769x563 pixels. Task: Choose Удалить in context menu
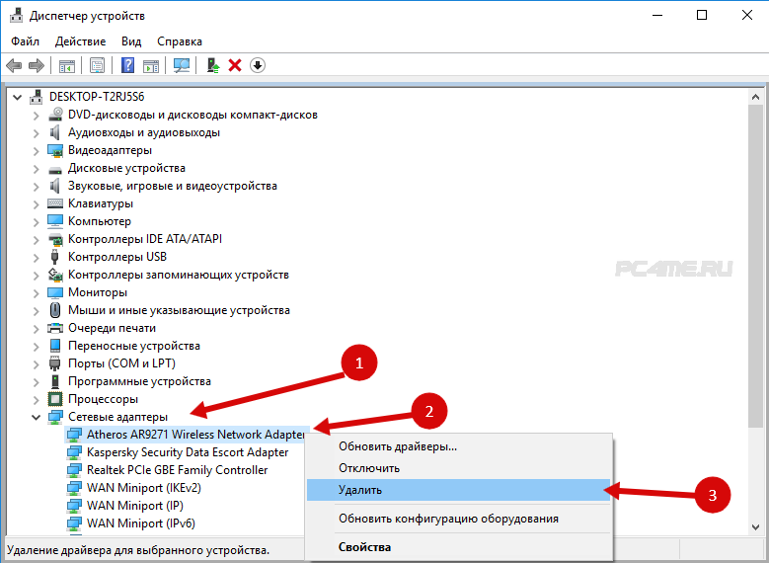pos(459,490)
